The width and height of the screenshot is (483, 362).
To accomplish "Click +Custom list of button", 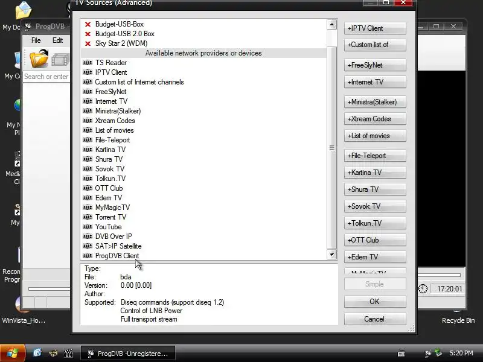I will click(375, 45).
